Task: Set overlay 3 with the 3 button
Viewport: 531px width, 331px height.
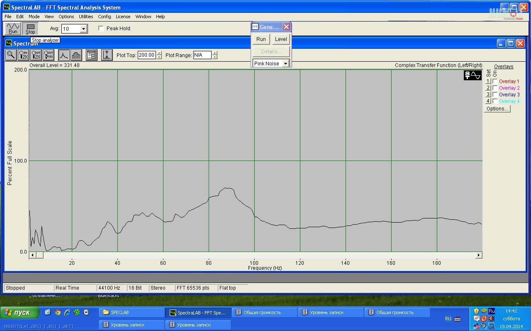Action: (488, 95)
